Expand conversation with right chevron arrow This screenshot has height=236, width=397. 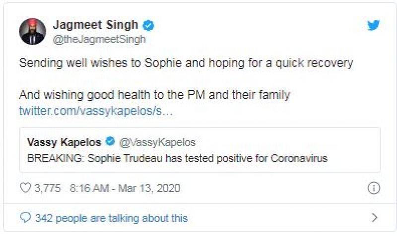click(x=375, y=218)
